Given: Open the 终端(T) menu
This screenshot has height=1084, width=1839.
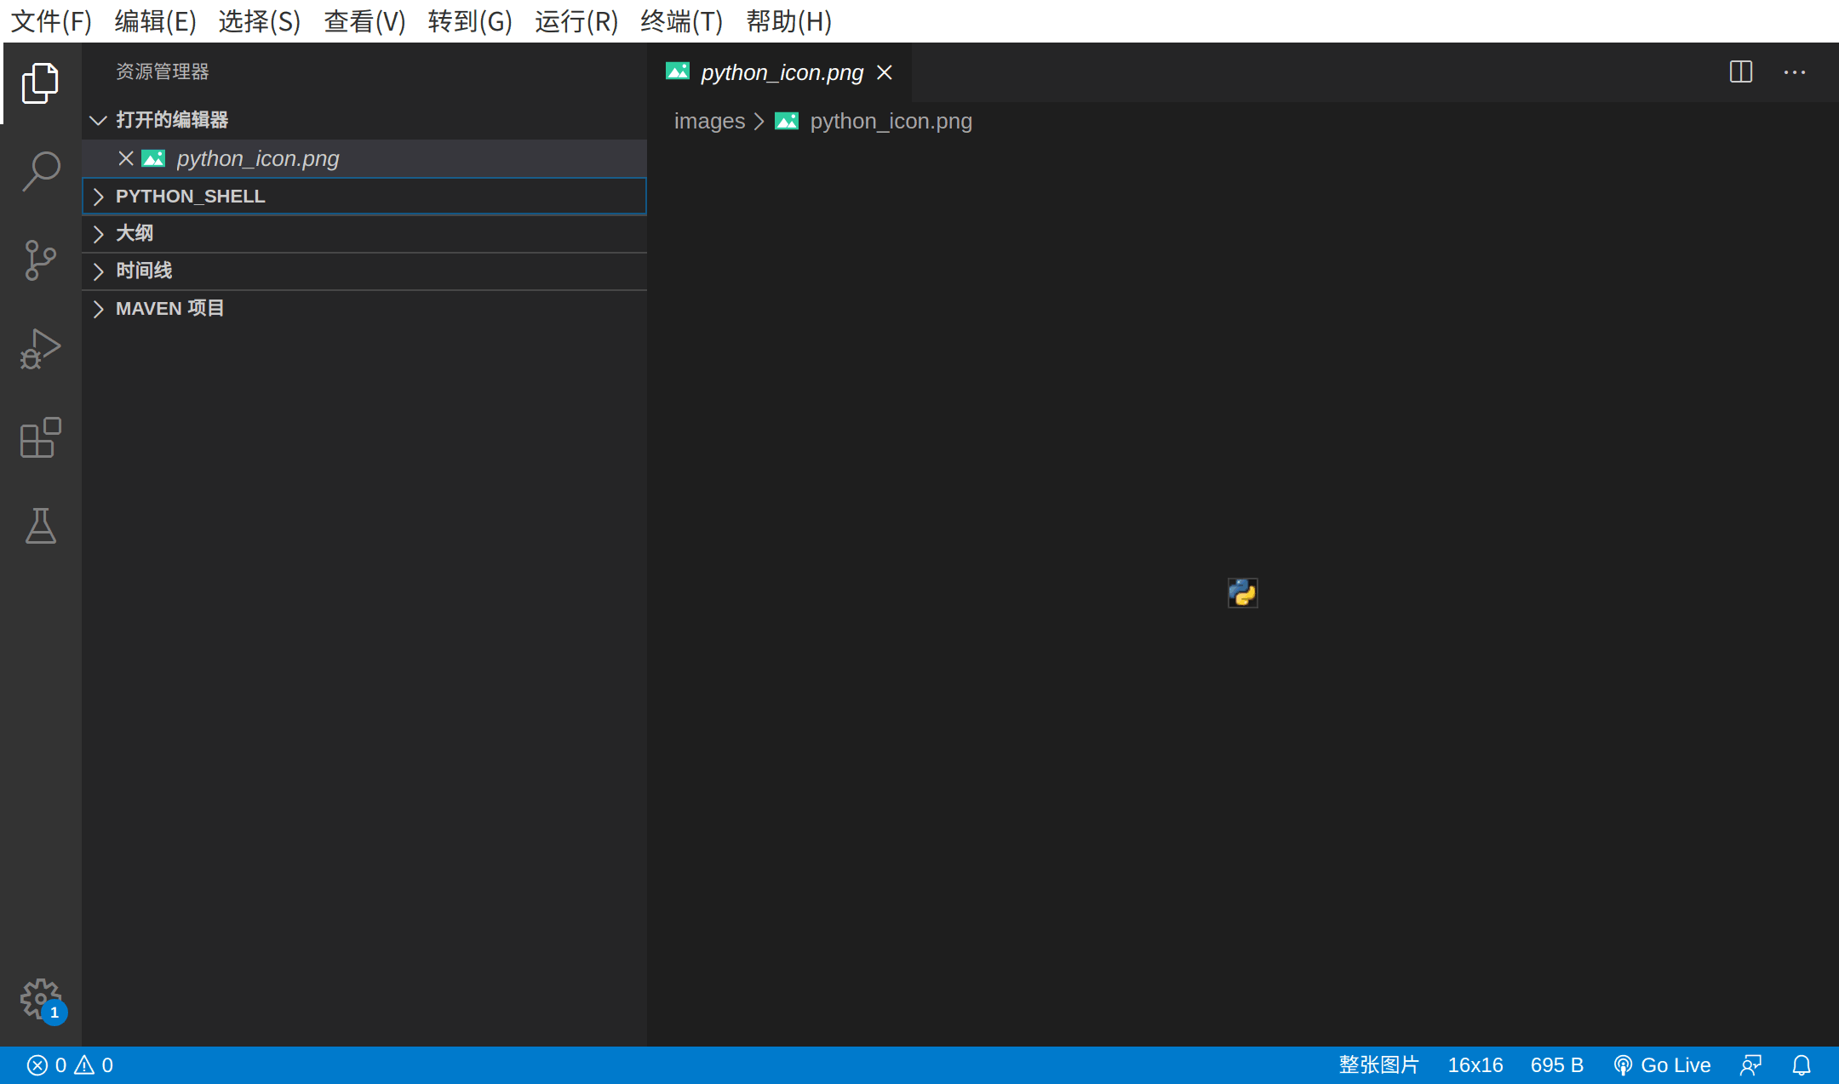Looking at the screenshot, I should (x=681, y=21).
